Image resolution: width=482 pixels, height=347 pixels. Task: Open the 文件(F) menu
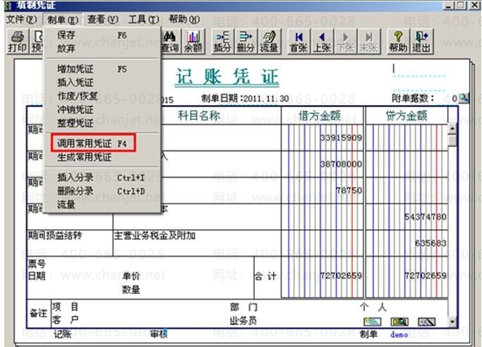[21, 20]
